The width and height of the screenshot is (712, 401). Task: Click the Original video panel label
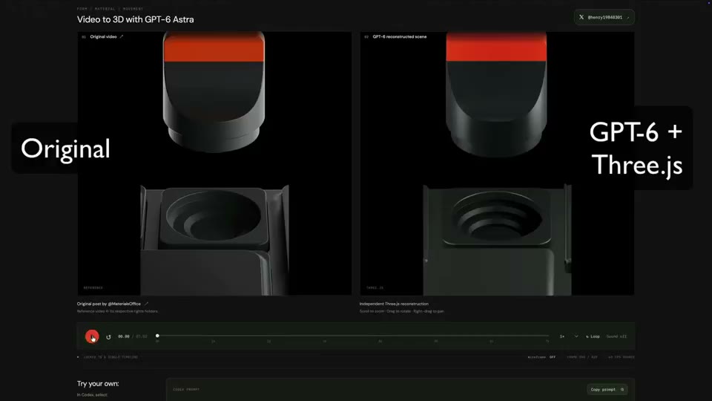[103, 37]
